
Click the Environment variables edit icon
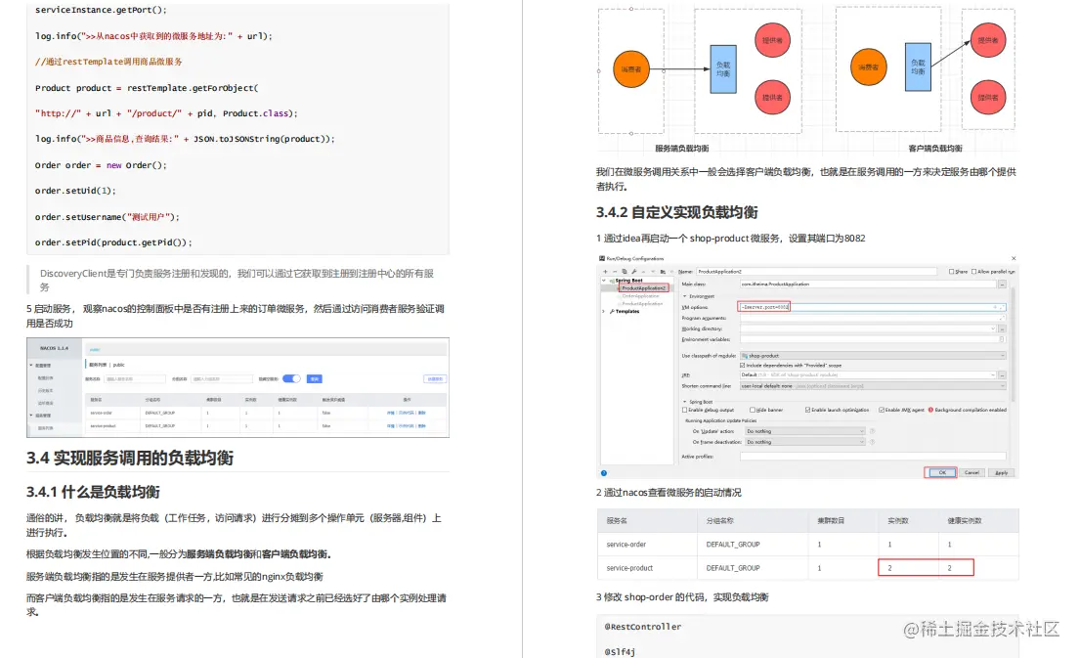tap(1002, 339)
